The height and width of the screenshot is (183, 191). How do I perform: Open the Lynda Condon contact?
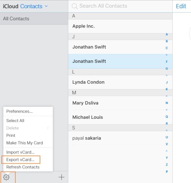point(120,82)
